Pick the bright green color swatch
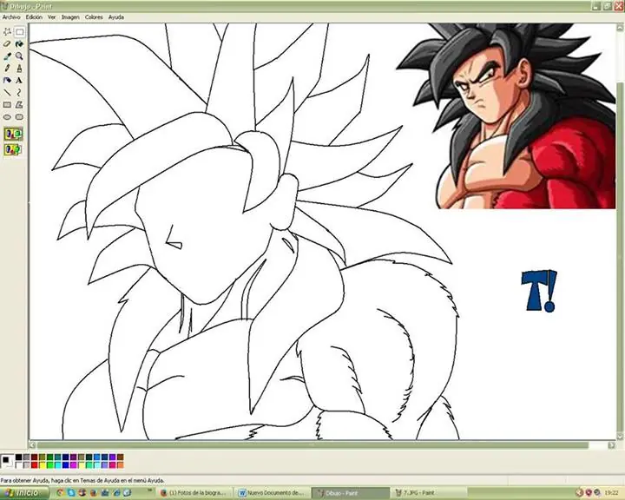This screenshot has width=625, height=500. point(49,465)
